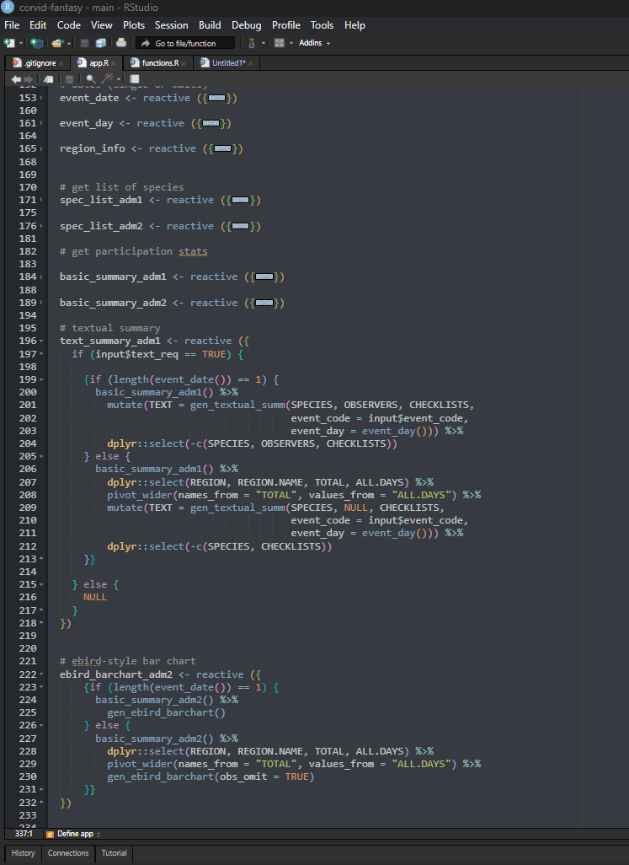This screenshot has height=865, width=629.
Task: Expand the folded event_date reactive block
Action: [x=216, y=98]
